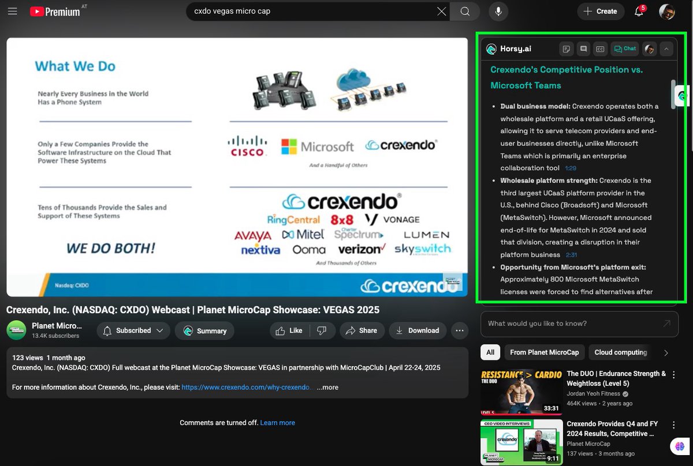Show the Horsy.ai CC transcript
The height and width of the screenshot is (466, 693).
click(x=600, y=49)
